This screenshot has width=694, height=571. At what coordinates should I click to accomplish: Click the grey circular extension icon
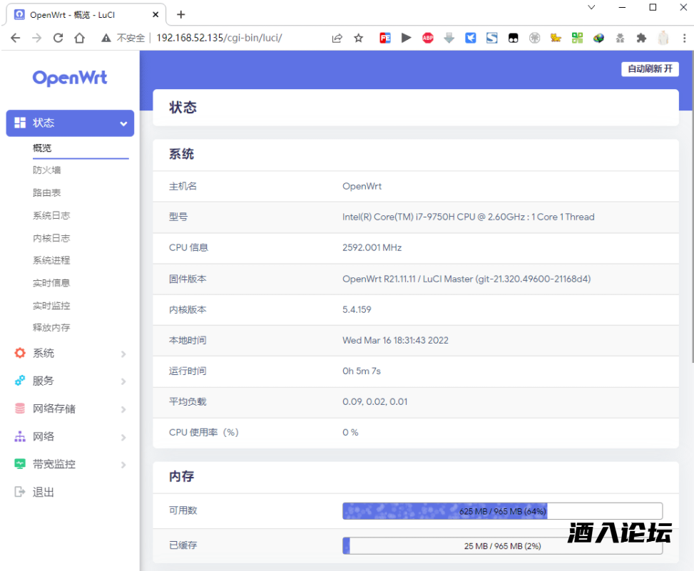[x=535, y=38]
